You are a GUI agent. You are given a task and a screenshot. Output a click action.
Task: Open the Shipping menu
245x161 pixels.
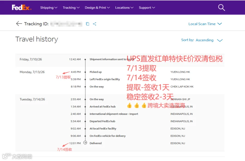click(x=49, y=8)
